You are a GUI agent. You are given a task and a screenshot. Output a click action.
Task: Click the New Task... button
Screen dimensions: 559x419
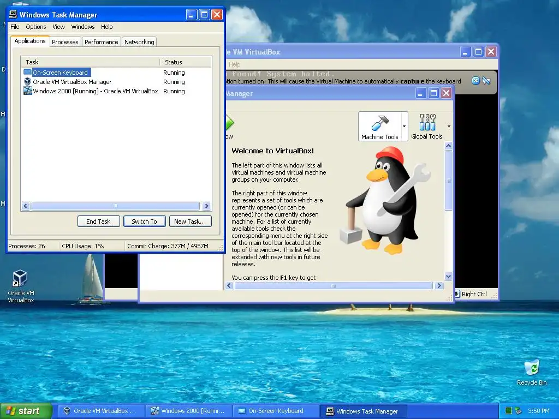click(190, 222)
